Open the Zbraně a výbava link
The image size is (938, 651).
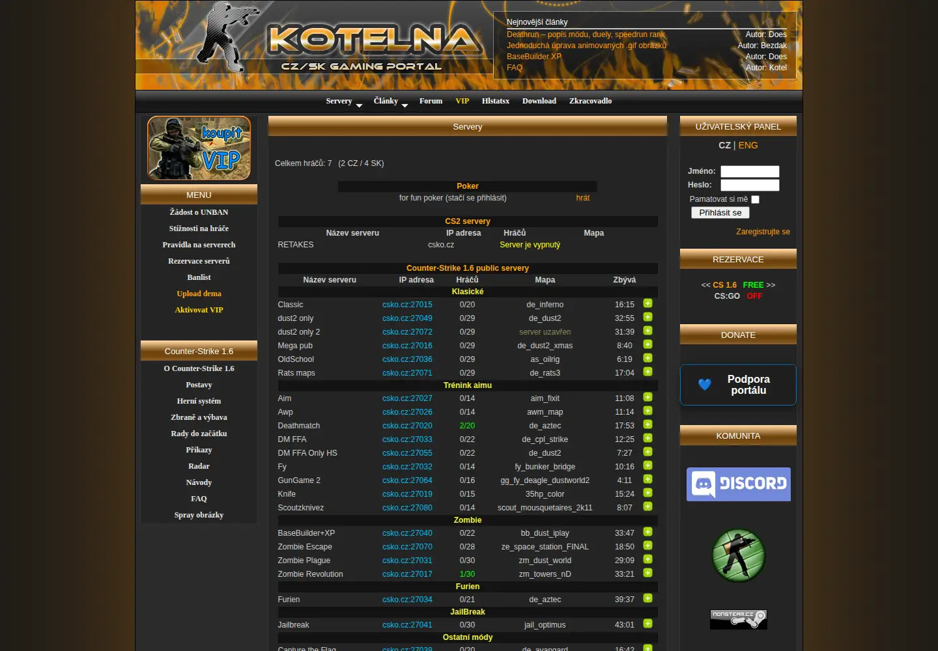pos(199,417)
